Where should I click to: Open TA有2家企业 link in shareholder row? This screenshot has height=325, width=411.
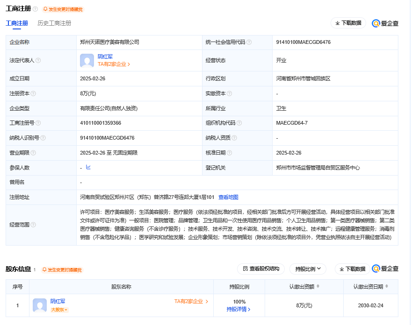click(x=191, y=302)
